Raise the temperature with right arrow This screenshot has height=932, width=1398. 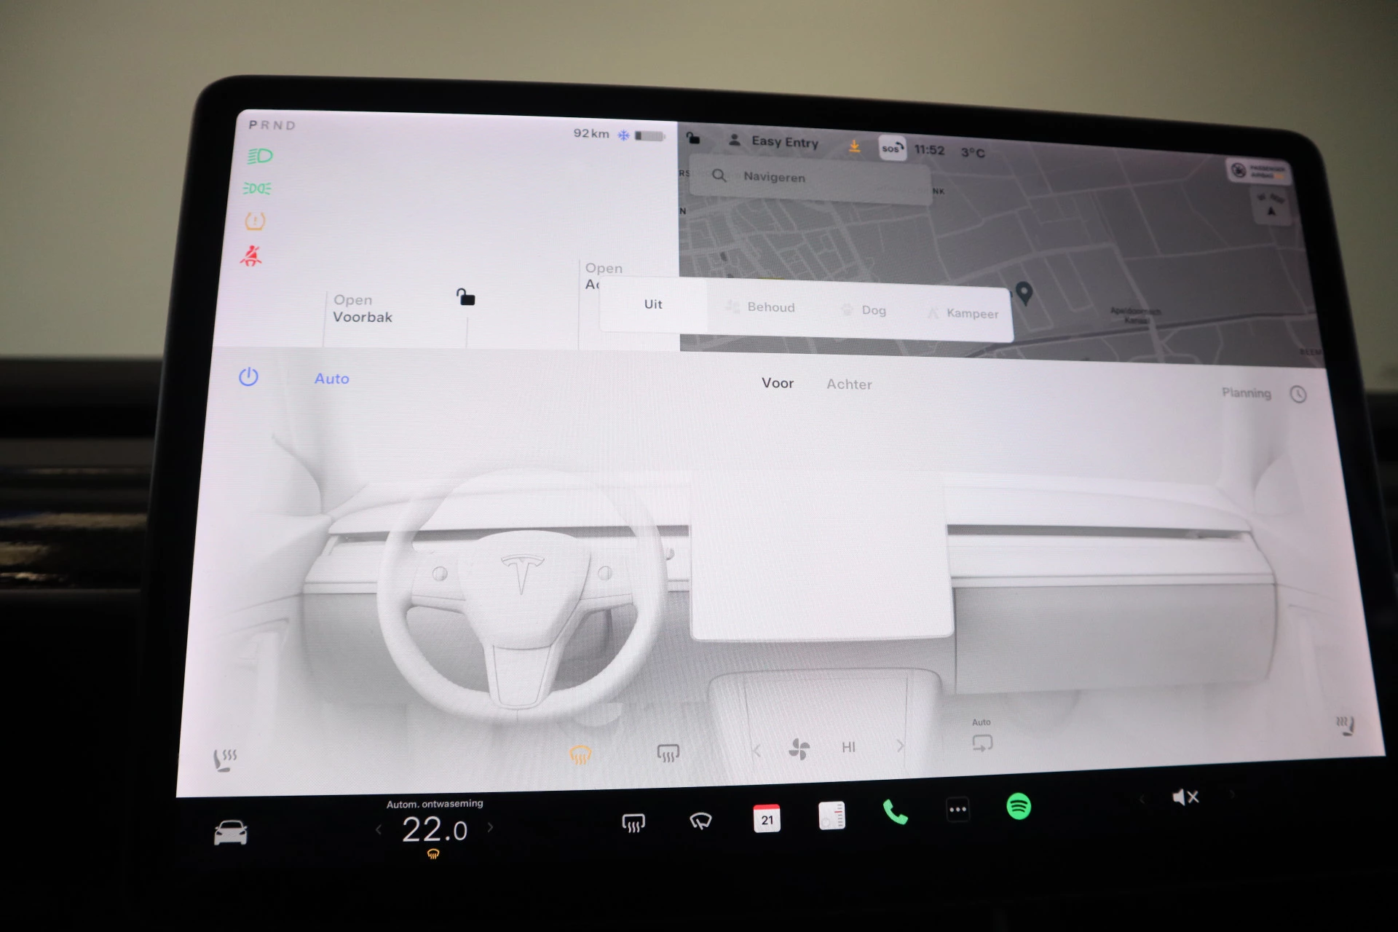[x=490, y=827]
